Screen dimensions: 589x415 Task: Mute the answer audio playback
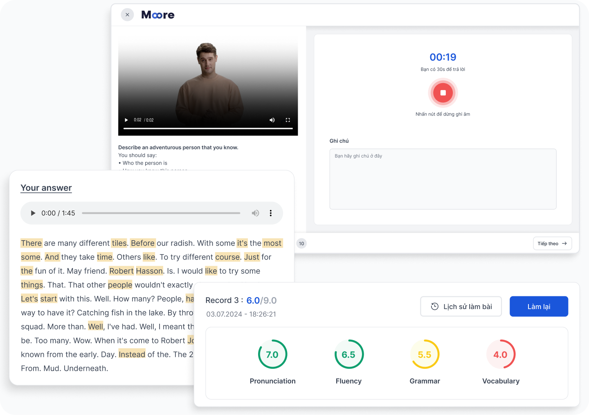click(255, 213)
